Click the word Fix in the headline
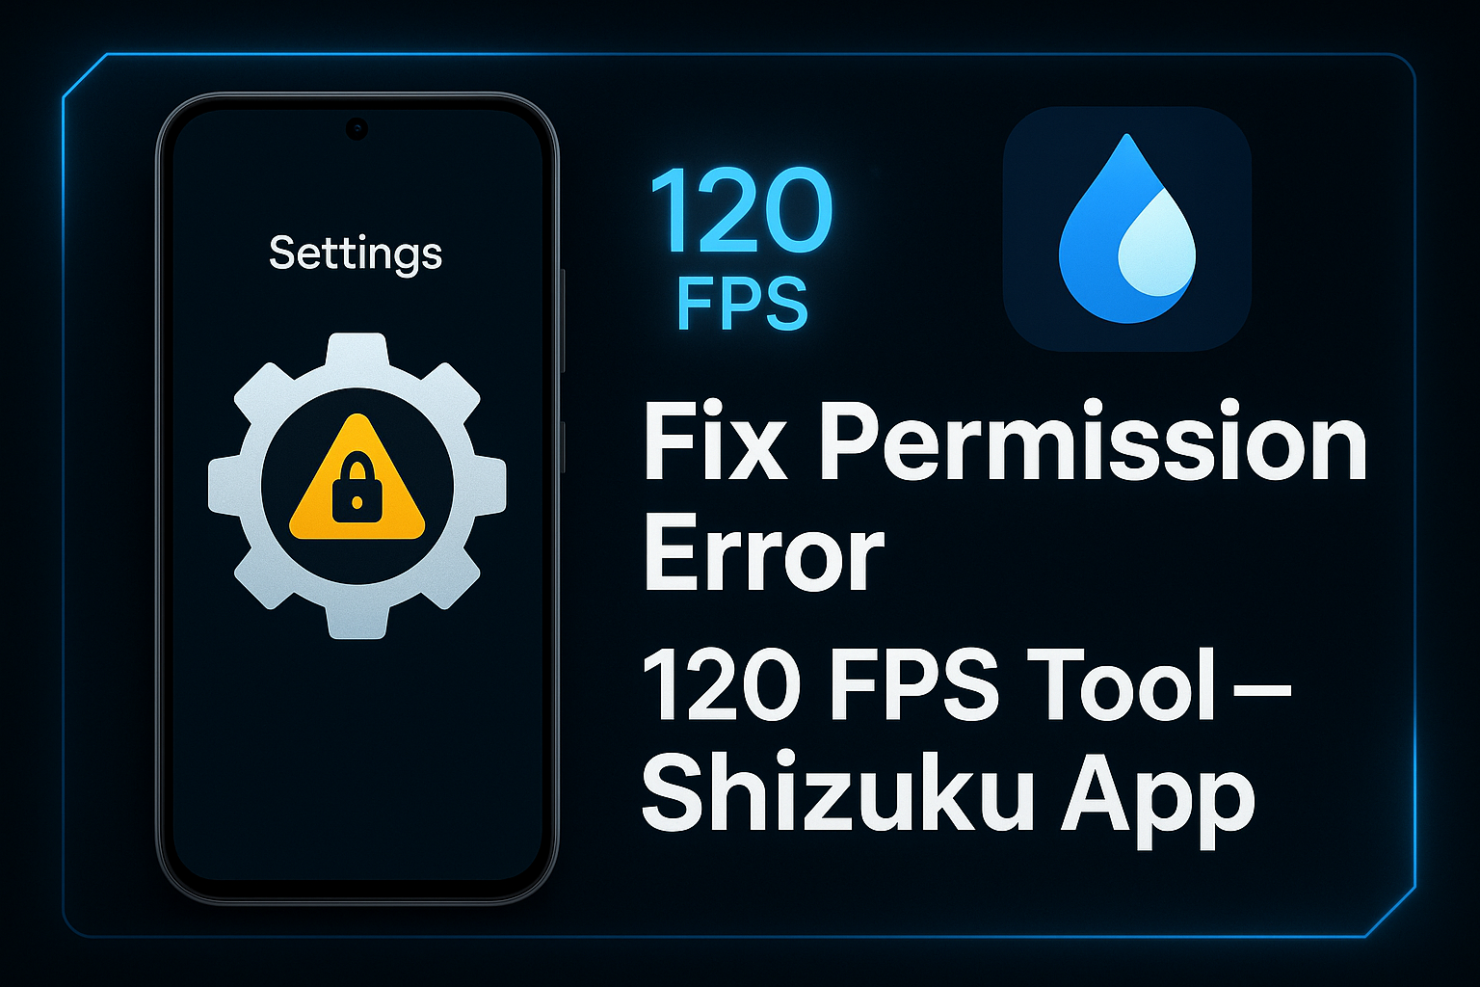This screenshot has height=987, width=1480. point(715,444)
